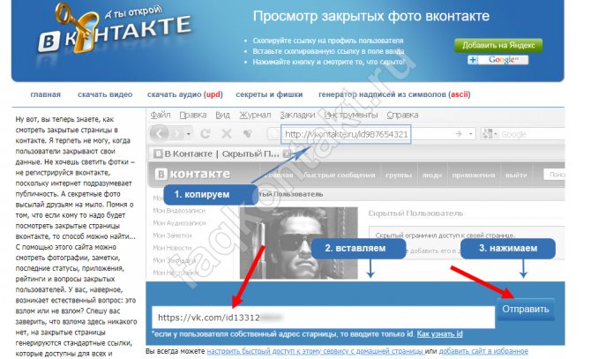Click 'Мои Аудиозаписи' in the sidebar
Image resolution: width=591 pixels, height=359 pixels.
[x=179, y=223]
